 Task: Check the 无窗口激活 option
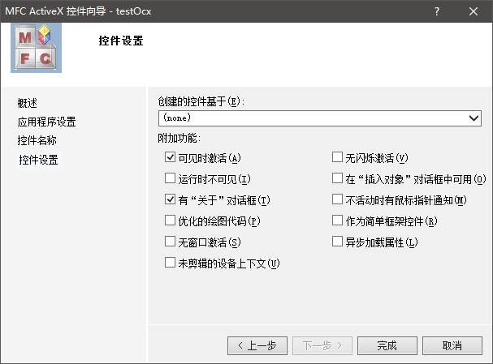pos(170,242)
